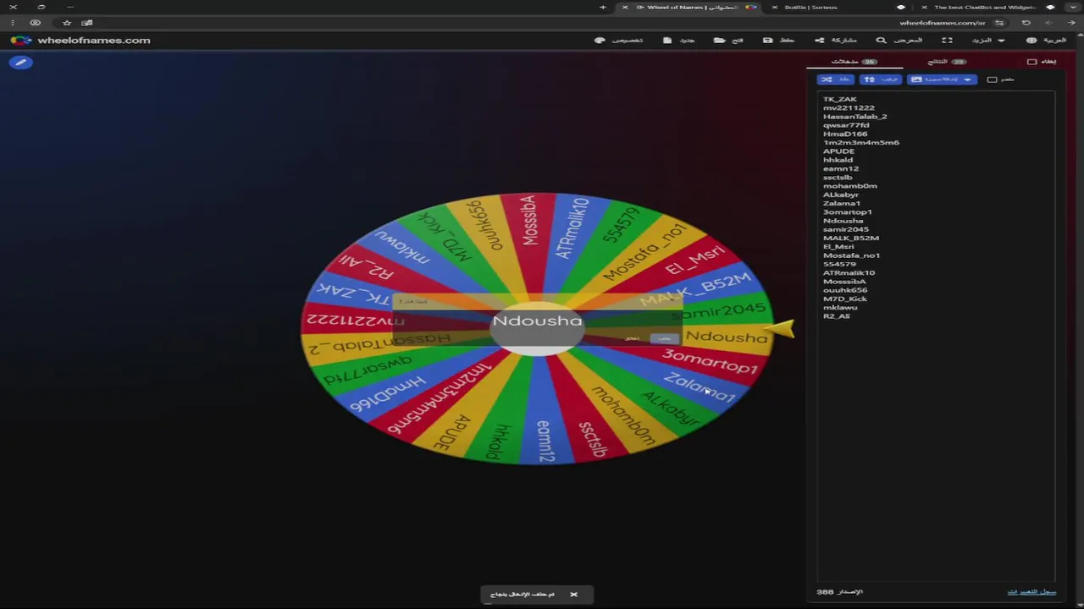Viewport: 1084px width, 609px height.
Task: Click the yellow wheel pointer arrow
Action: pos(780,328)
